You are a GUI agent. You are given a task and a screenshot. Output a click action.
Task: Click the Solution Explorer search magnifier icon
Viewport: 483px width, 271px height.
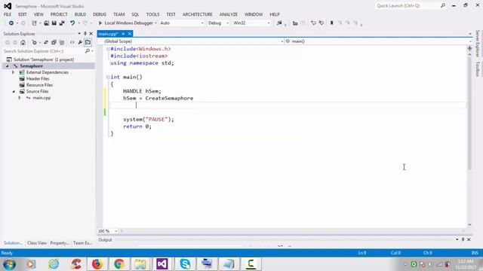[x=88, y=51]
